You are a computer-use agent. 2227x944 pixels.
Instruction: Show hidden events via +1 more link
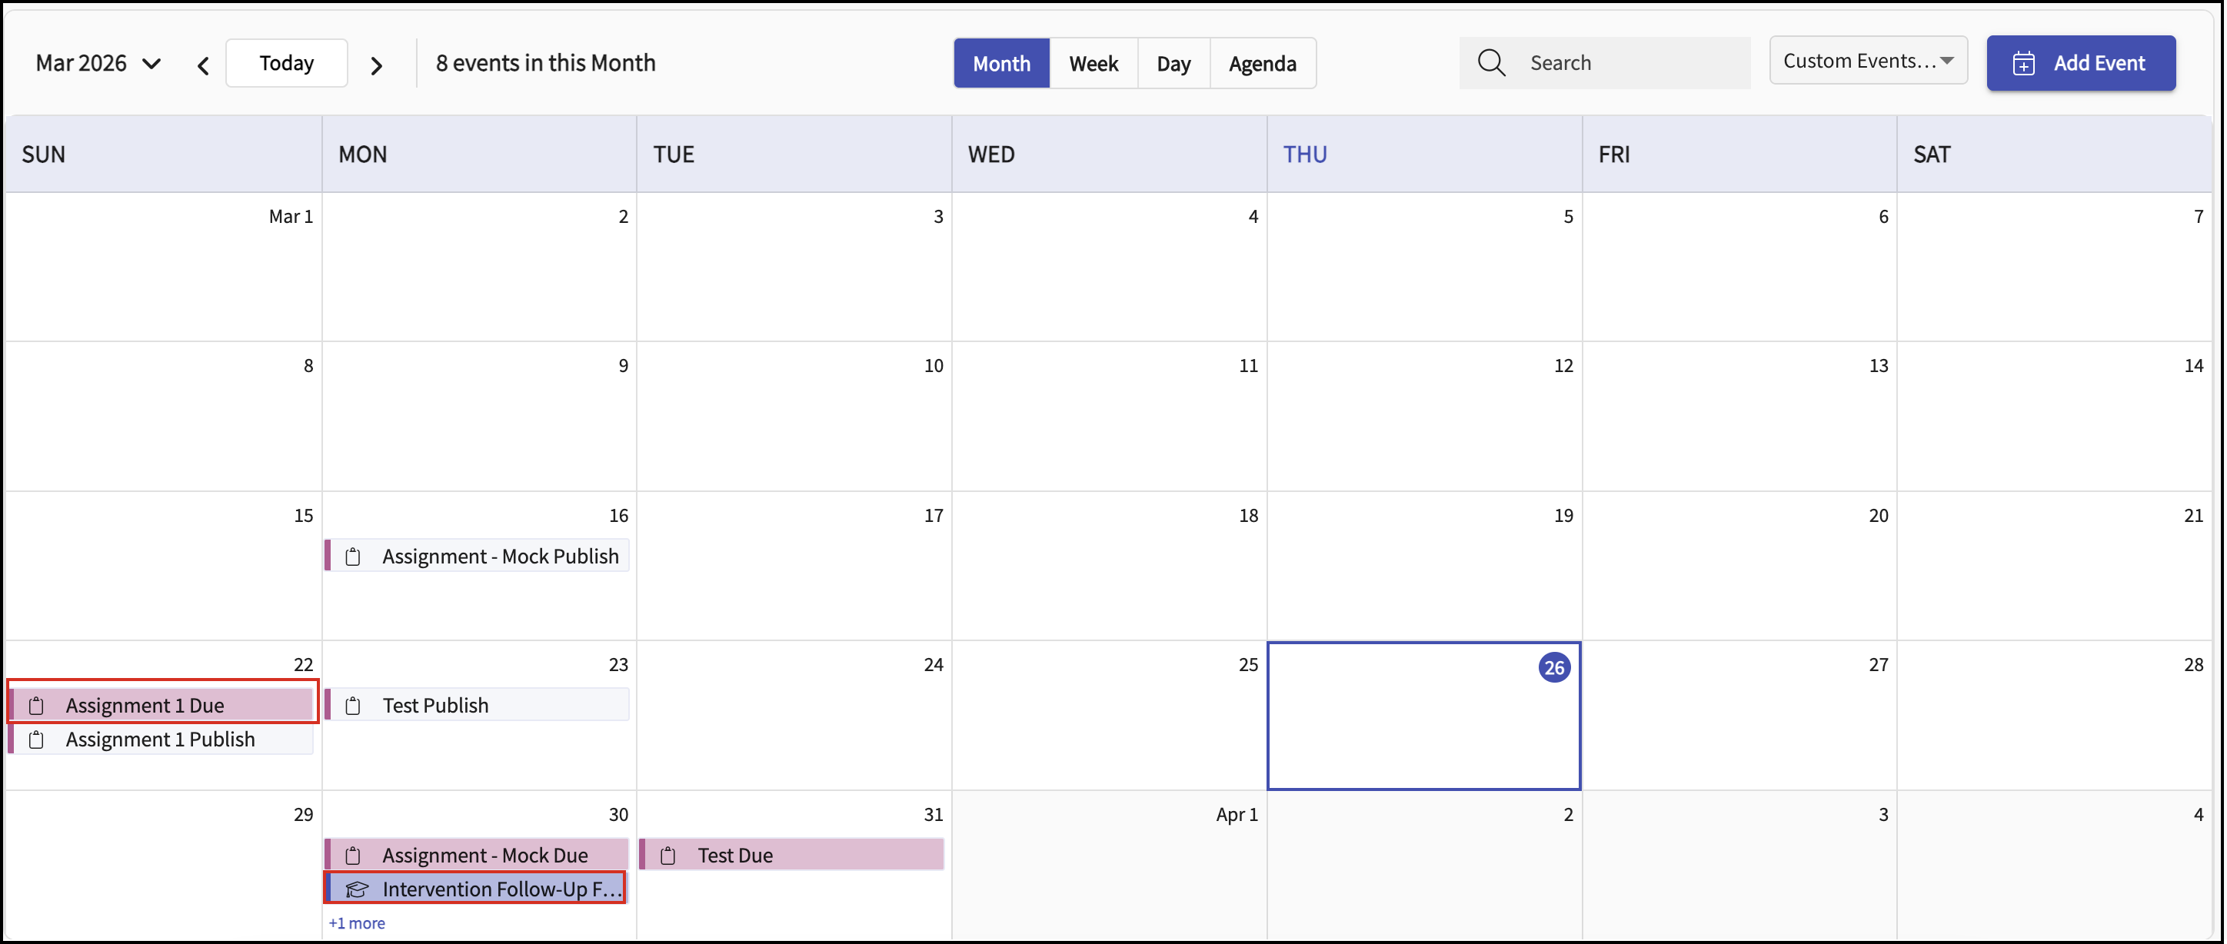tap(356, 922)
